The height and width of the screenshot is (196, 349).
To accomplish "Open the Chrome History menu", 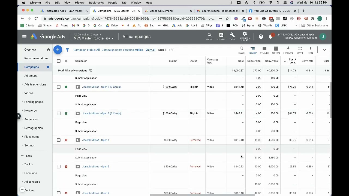I will point(80,2).
